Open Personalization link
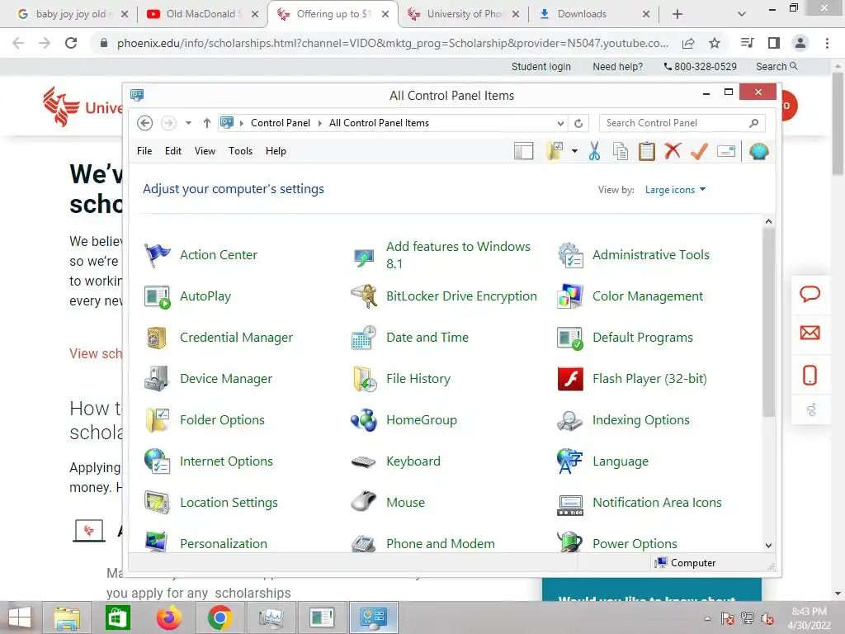This screenshot has height=634, width=845. pyautogui.click(x=224, y=544)
